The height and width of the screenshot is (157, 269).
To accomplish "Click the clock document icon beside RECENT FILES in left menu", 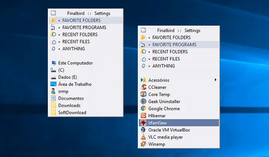I will (53, 42).
